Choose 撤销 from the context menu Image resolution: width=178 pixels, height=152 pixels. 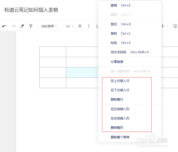coord(130,5)
